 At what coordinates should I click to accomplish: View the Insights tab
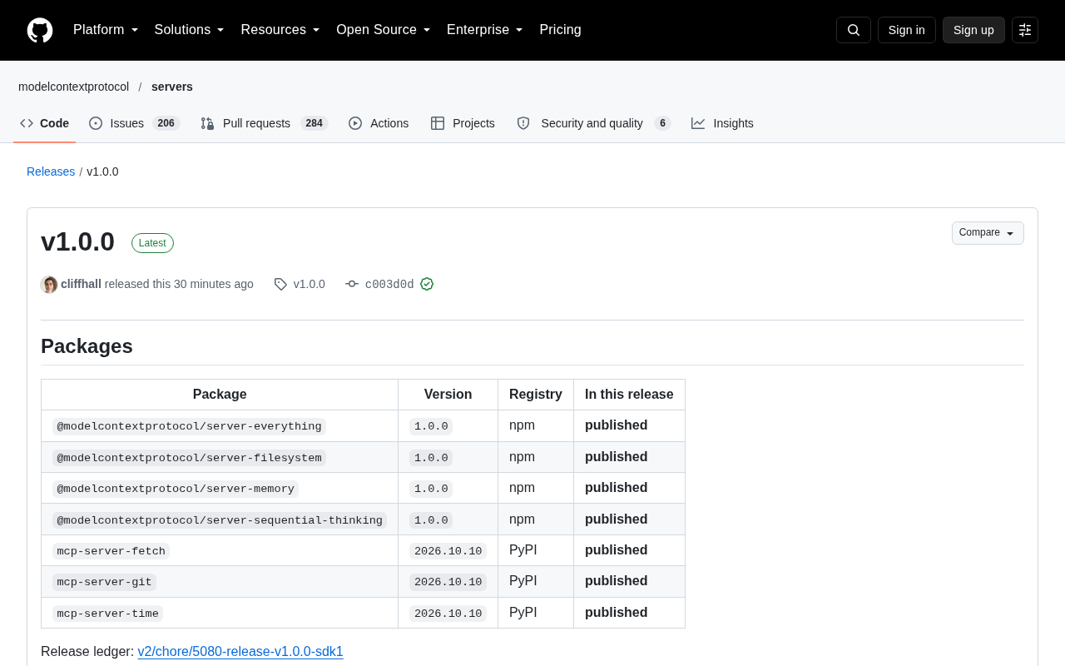point(722,123)
